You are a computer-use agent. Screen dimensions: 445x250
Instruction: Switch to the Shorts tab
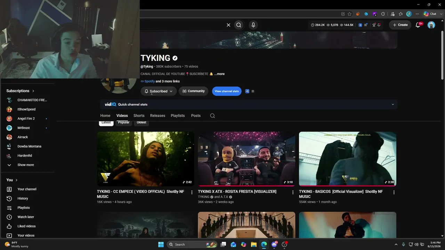pos(139,116)
